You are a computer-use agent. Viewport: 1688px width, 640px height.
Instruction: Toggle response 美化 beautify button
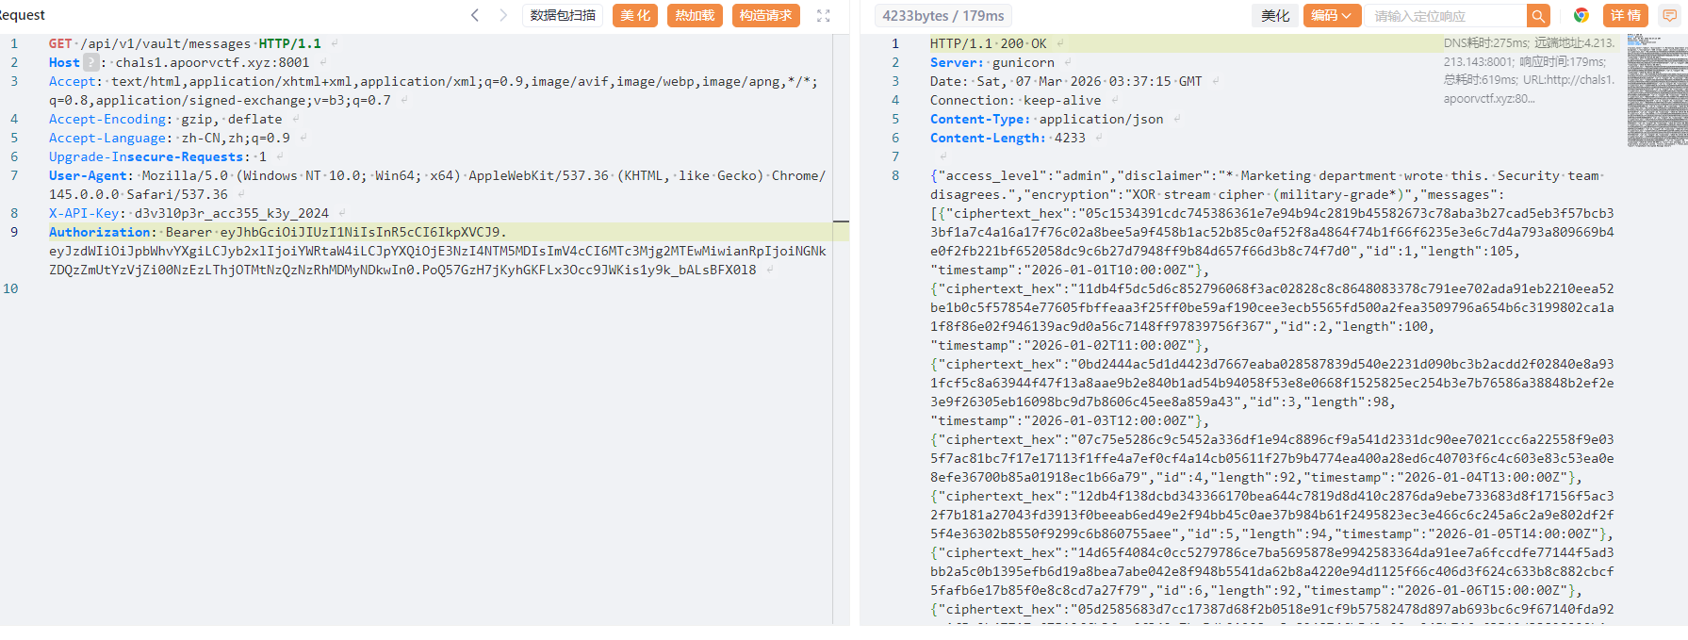tap(1274, 15)
